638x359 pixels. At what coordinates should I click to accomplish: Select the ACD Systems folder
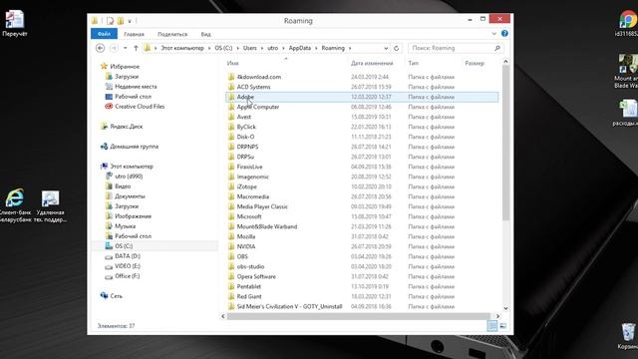click(x=253, y=87)
